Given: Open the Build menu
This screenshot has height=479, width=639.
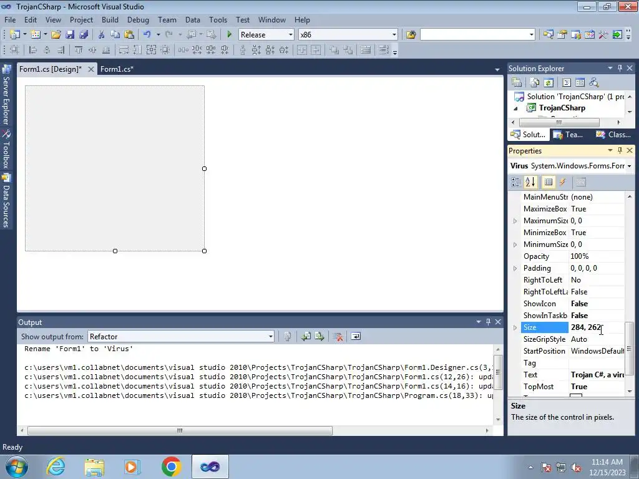Looking at the screenshot, I should click(110, 19).
